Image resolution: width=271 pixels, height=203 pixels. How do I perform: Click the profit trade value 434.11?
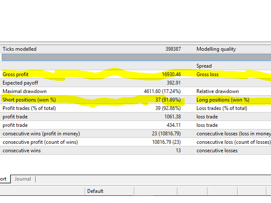click(174, 125)
